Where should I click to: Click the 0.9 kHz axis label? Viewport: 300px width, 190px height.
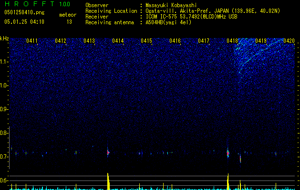(x=4, y=109)
